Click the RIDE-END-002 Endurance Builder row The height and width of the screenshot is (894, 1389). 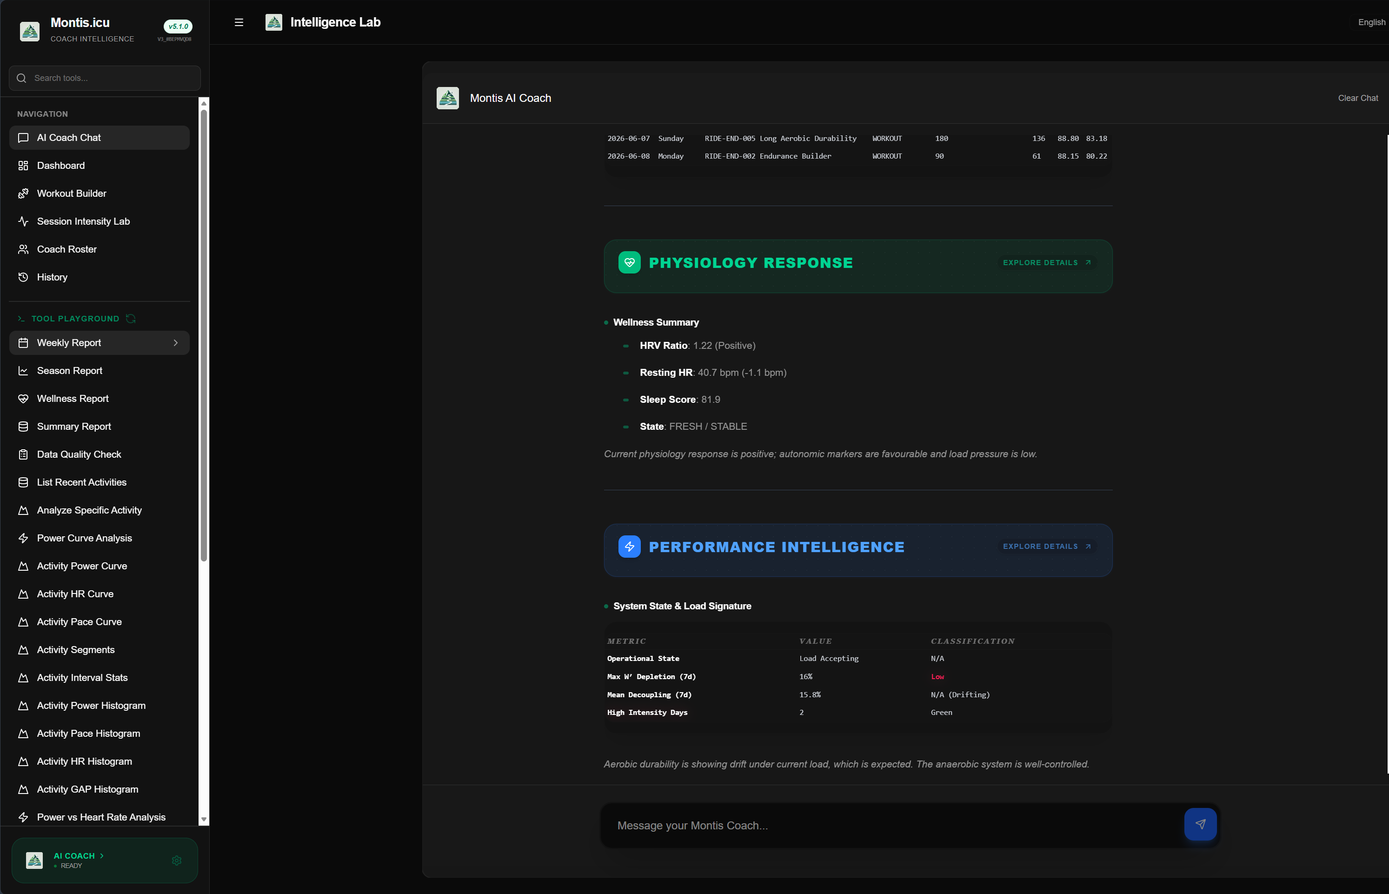point(857,156)
